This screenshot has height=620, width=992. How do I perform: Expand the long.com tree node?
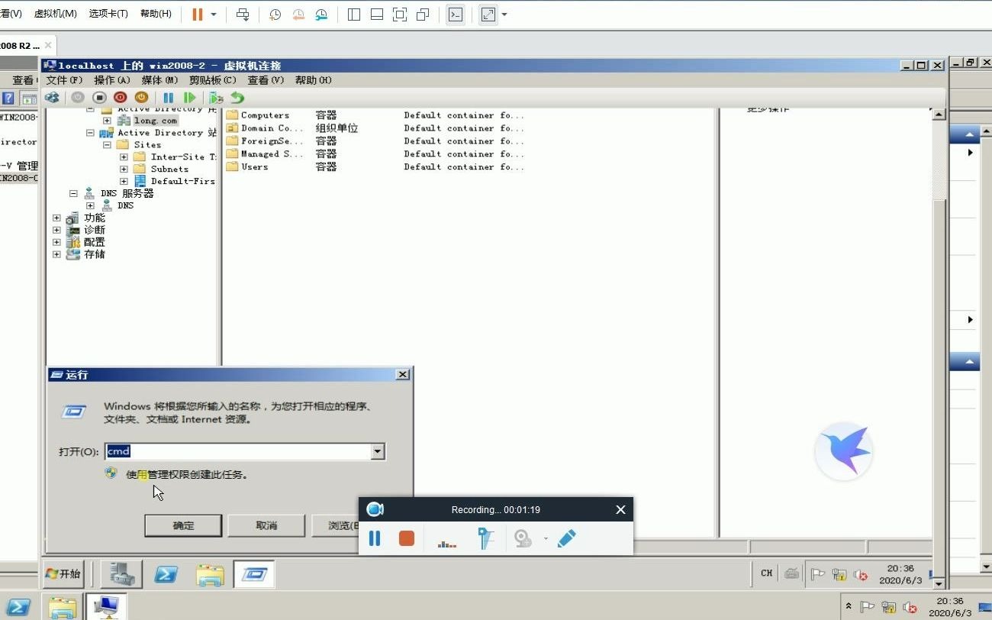tap(107, 121)
